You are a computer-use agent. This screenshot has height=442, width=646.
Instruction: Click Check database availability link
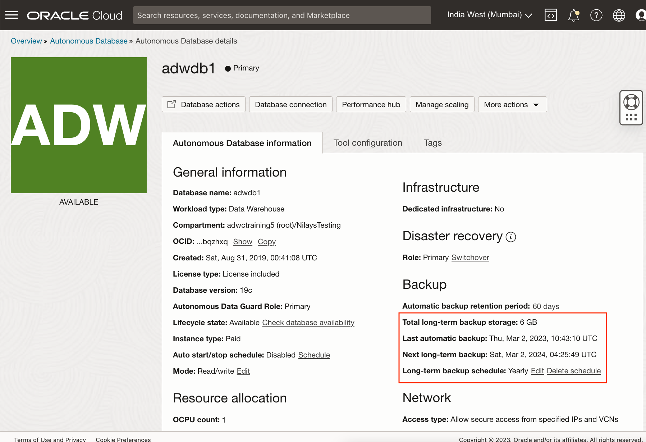308,323
